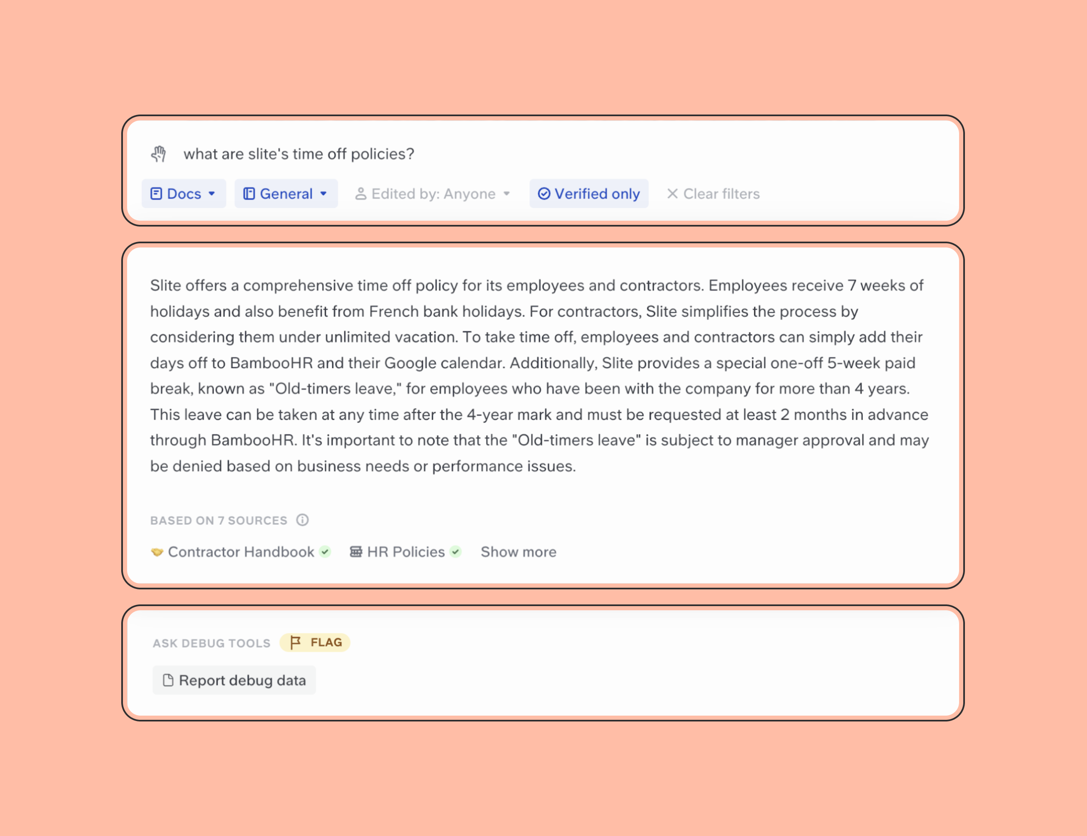The image size is (1087, 836).
Task: Click the Report debug data document icon
Action: (x=167, y=680)
